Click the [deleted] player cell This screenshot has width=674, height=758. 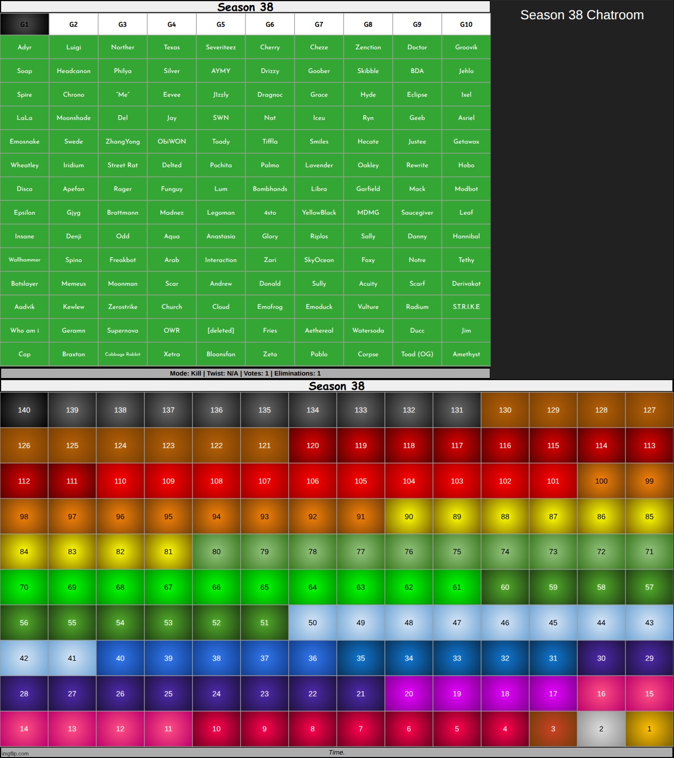tap(221, 331)
